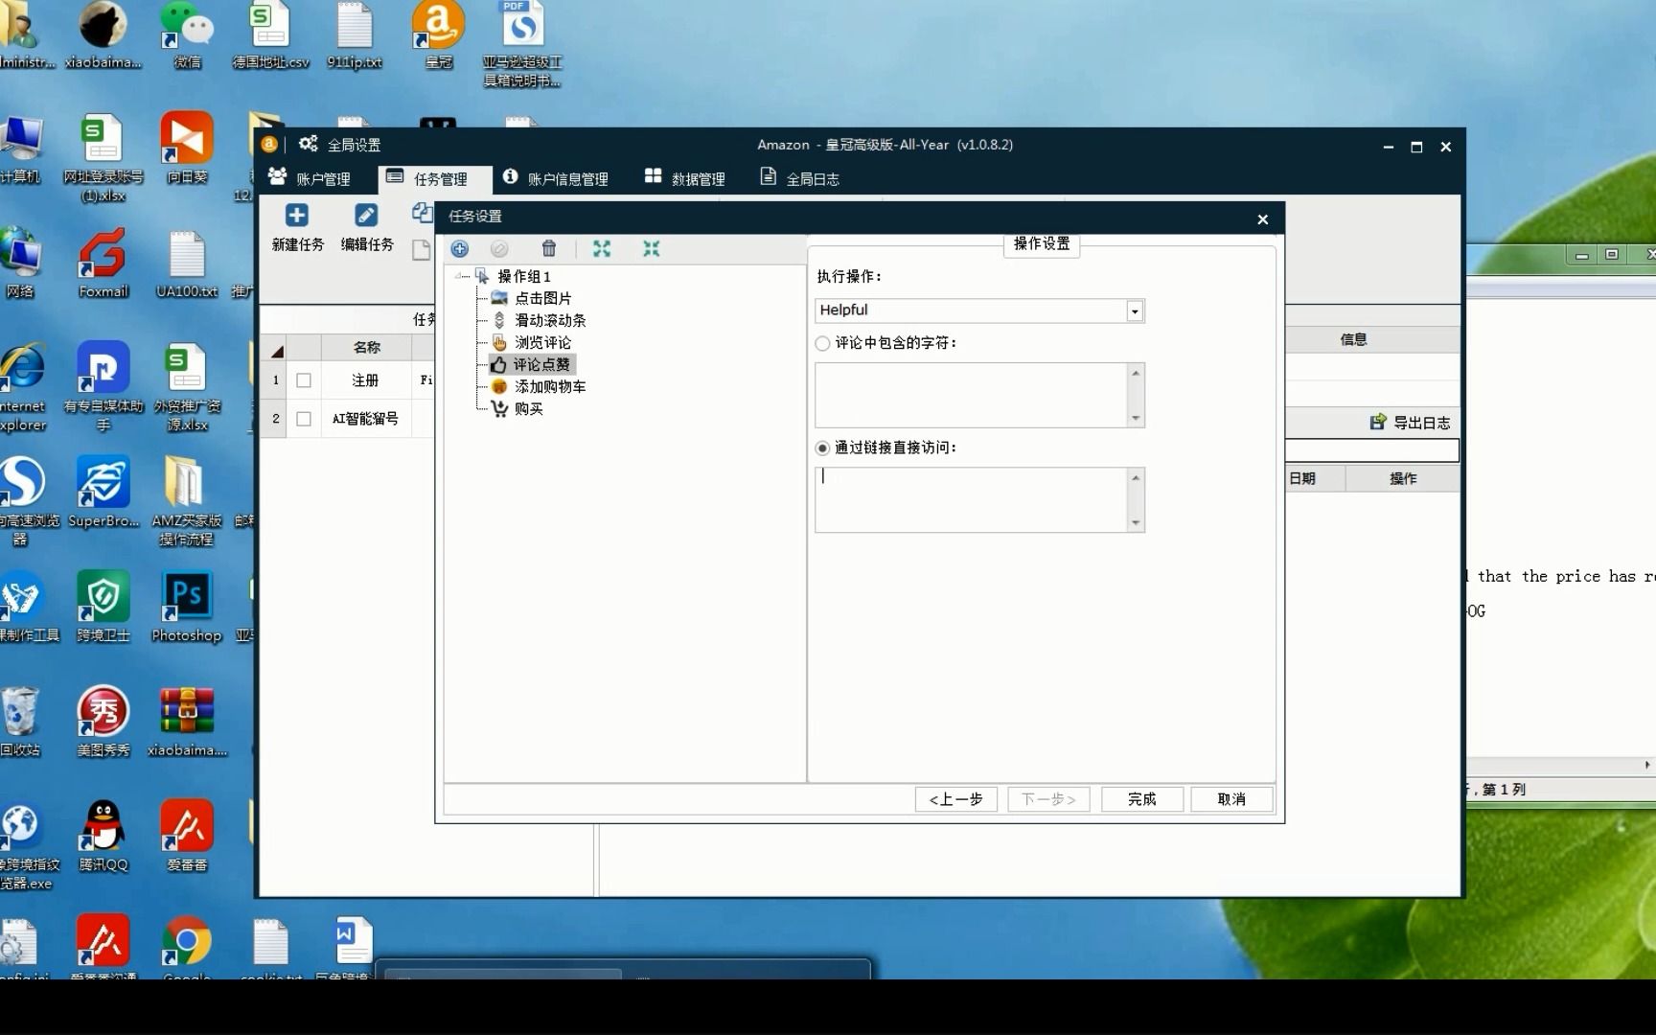Select 评论点赞 tree item
Image resolution: width=1656 pixels, height=1035 pixels.
point(532,364)
